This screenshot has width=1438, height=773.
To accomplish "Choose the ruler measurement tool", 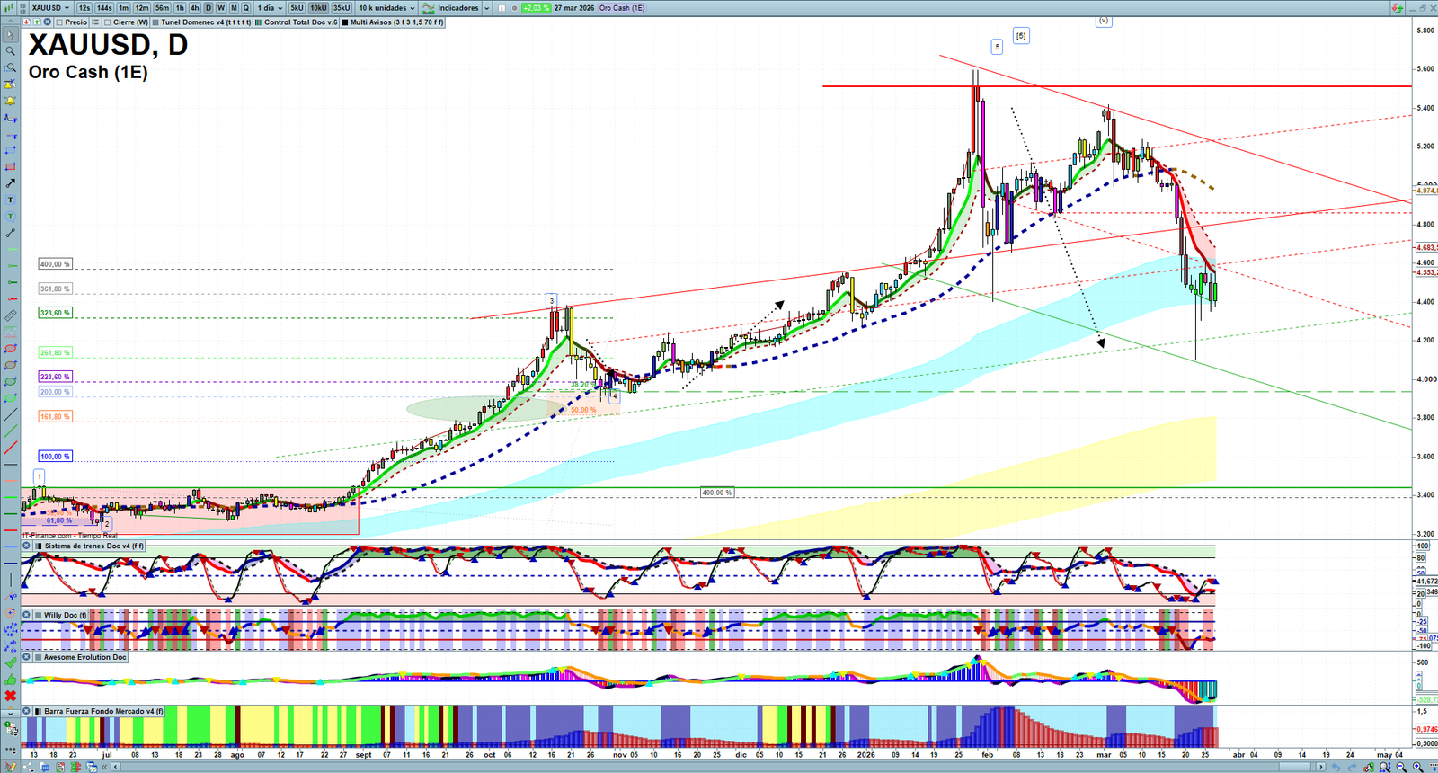I will tap(10, 315).
